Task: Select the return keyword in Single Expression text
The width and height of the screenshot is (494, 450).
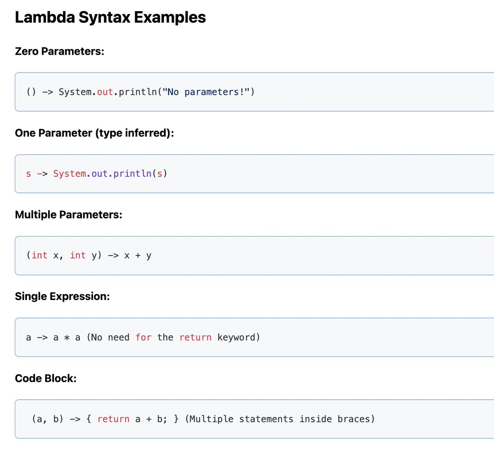Action: pos(195,337)
